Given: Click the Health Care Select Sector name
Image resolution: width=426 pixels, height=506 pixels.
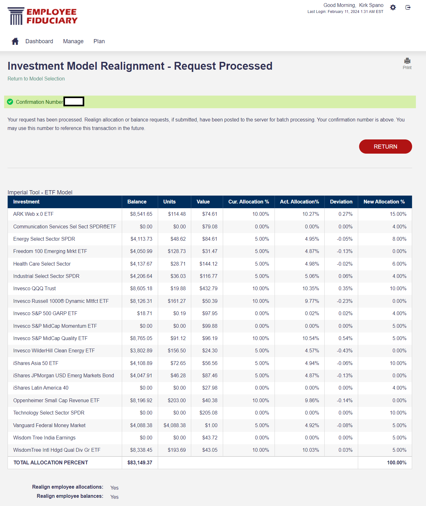Looking at the screenshot, I should coord(42,264).
